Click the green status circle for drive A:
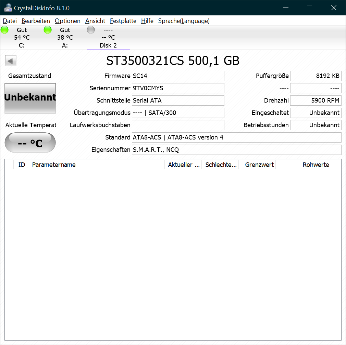This screenshot has width=346, height=345. (48, 30)
